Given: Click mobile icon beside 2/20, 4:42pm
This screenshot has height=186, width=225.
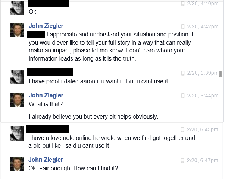Looking at the screenshot, I should (x=183, y=26).
